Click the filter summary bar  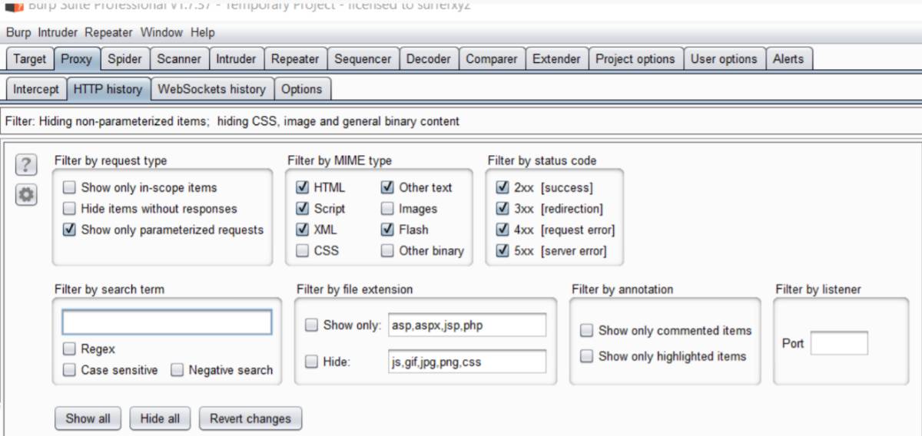point(461,121)
